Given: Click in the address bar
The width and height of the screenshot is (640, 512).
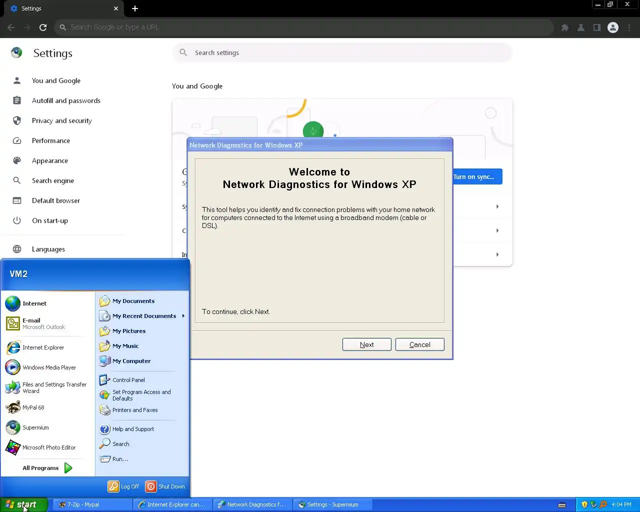Looking at the screenshot, I should [x=304, y=27].
